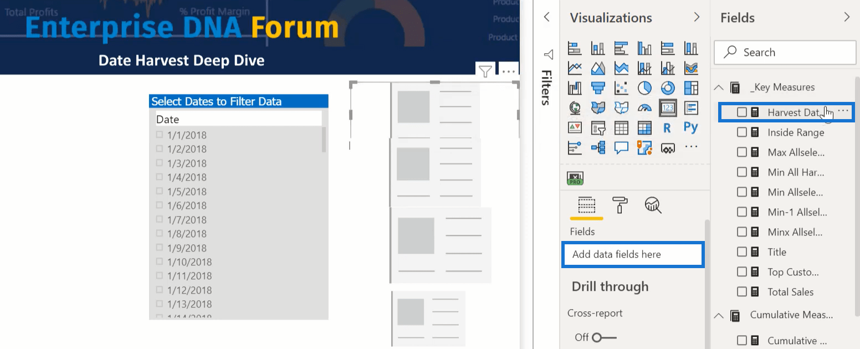This screenshot has height=349, width=860.
Task: Add a Shape map visualization
Action: coord(621,108)
